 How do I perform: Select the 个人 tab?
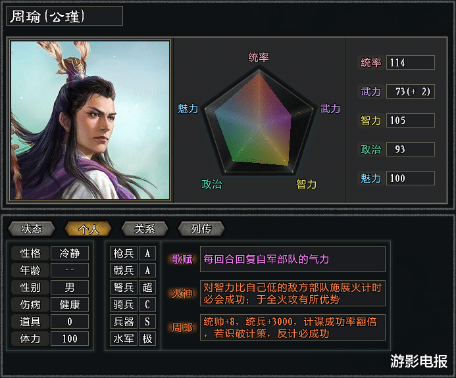88,229
